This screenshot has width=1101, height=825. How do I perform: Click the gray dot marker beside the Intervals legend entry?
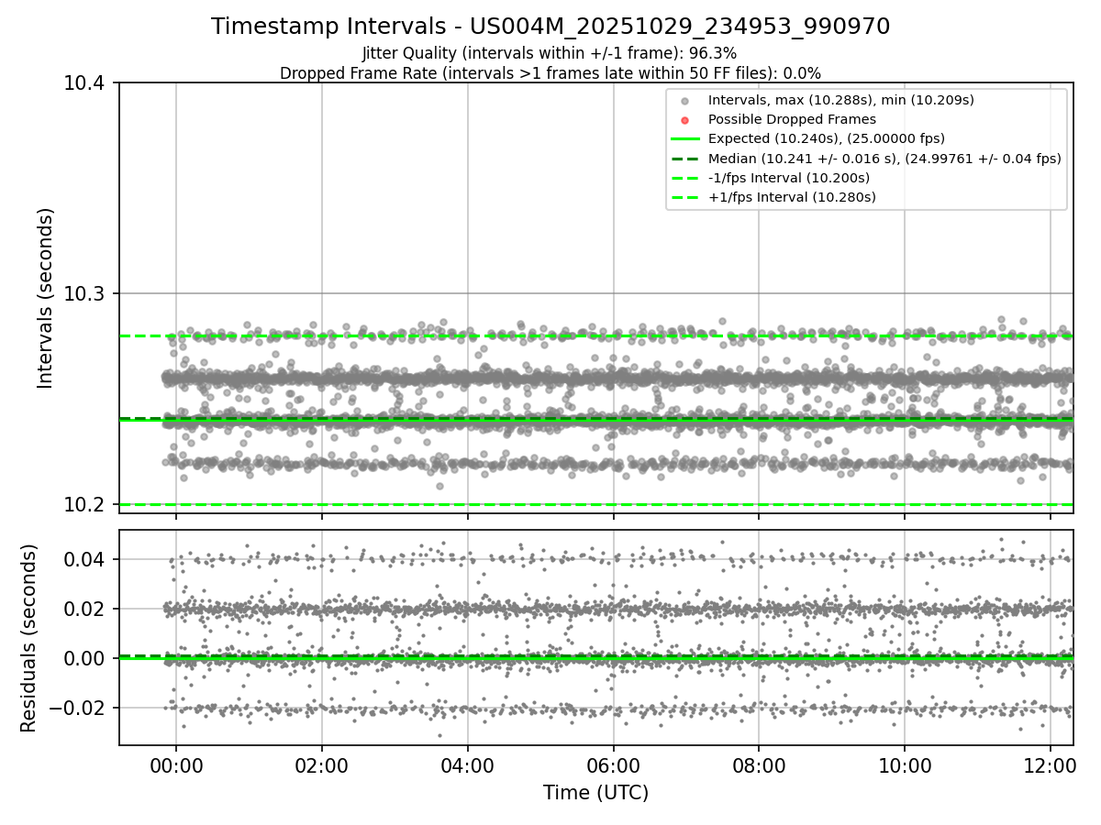coord(684,101)
